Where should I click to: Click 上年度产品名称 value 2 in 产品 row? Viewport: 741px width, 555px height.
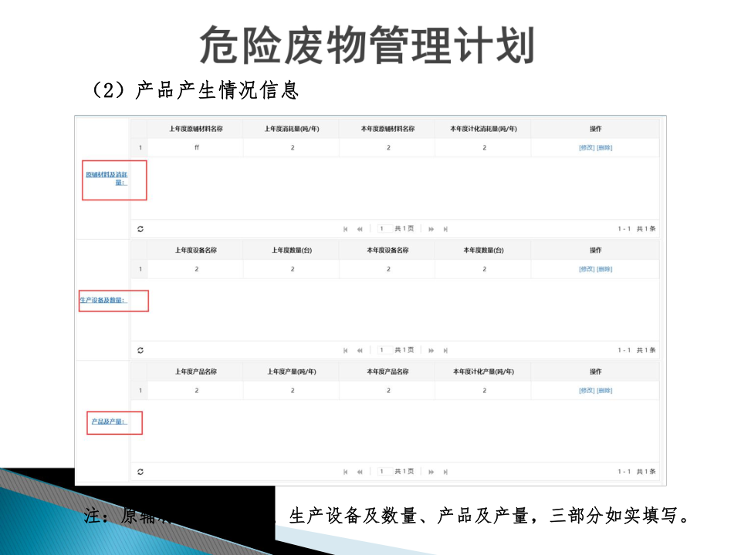[197, 390]
